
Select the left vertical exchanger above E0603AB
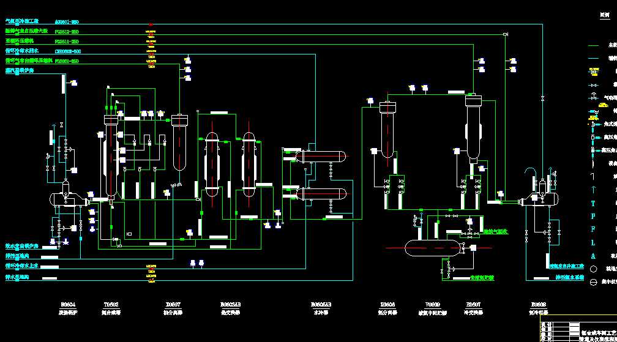212,165
